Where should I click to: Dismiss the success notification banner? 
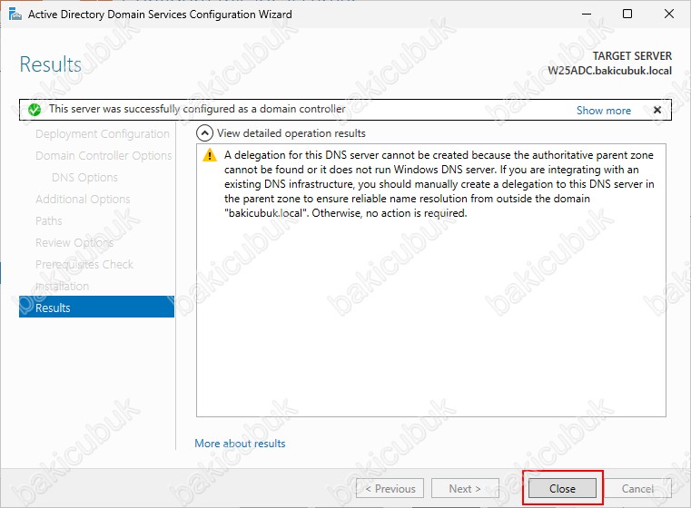click(x=656, y=110)
